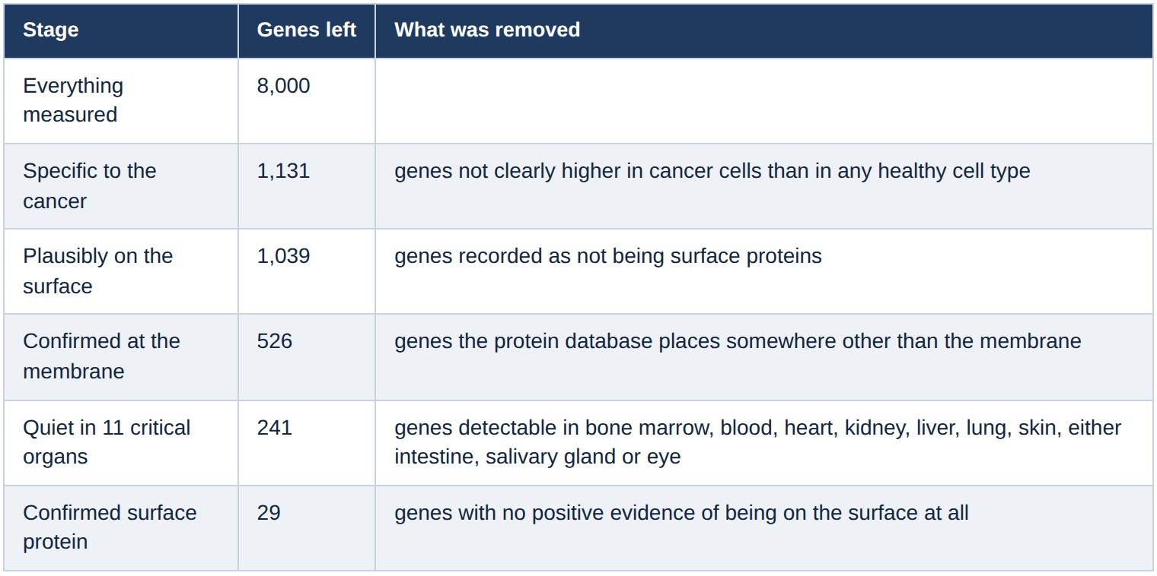Click the Genes left column header

pyautogui.click(x=307, y=30)
